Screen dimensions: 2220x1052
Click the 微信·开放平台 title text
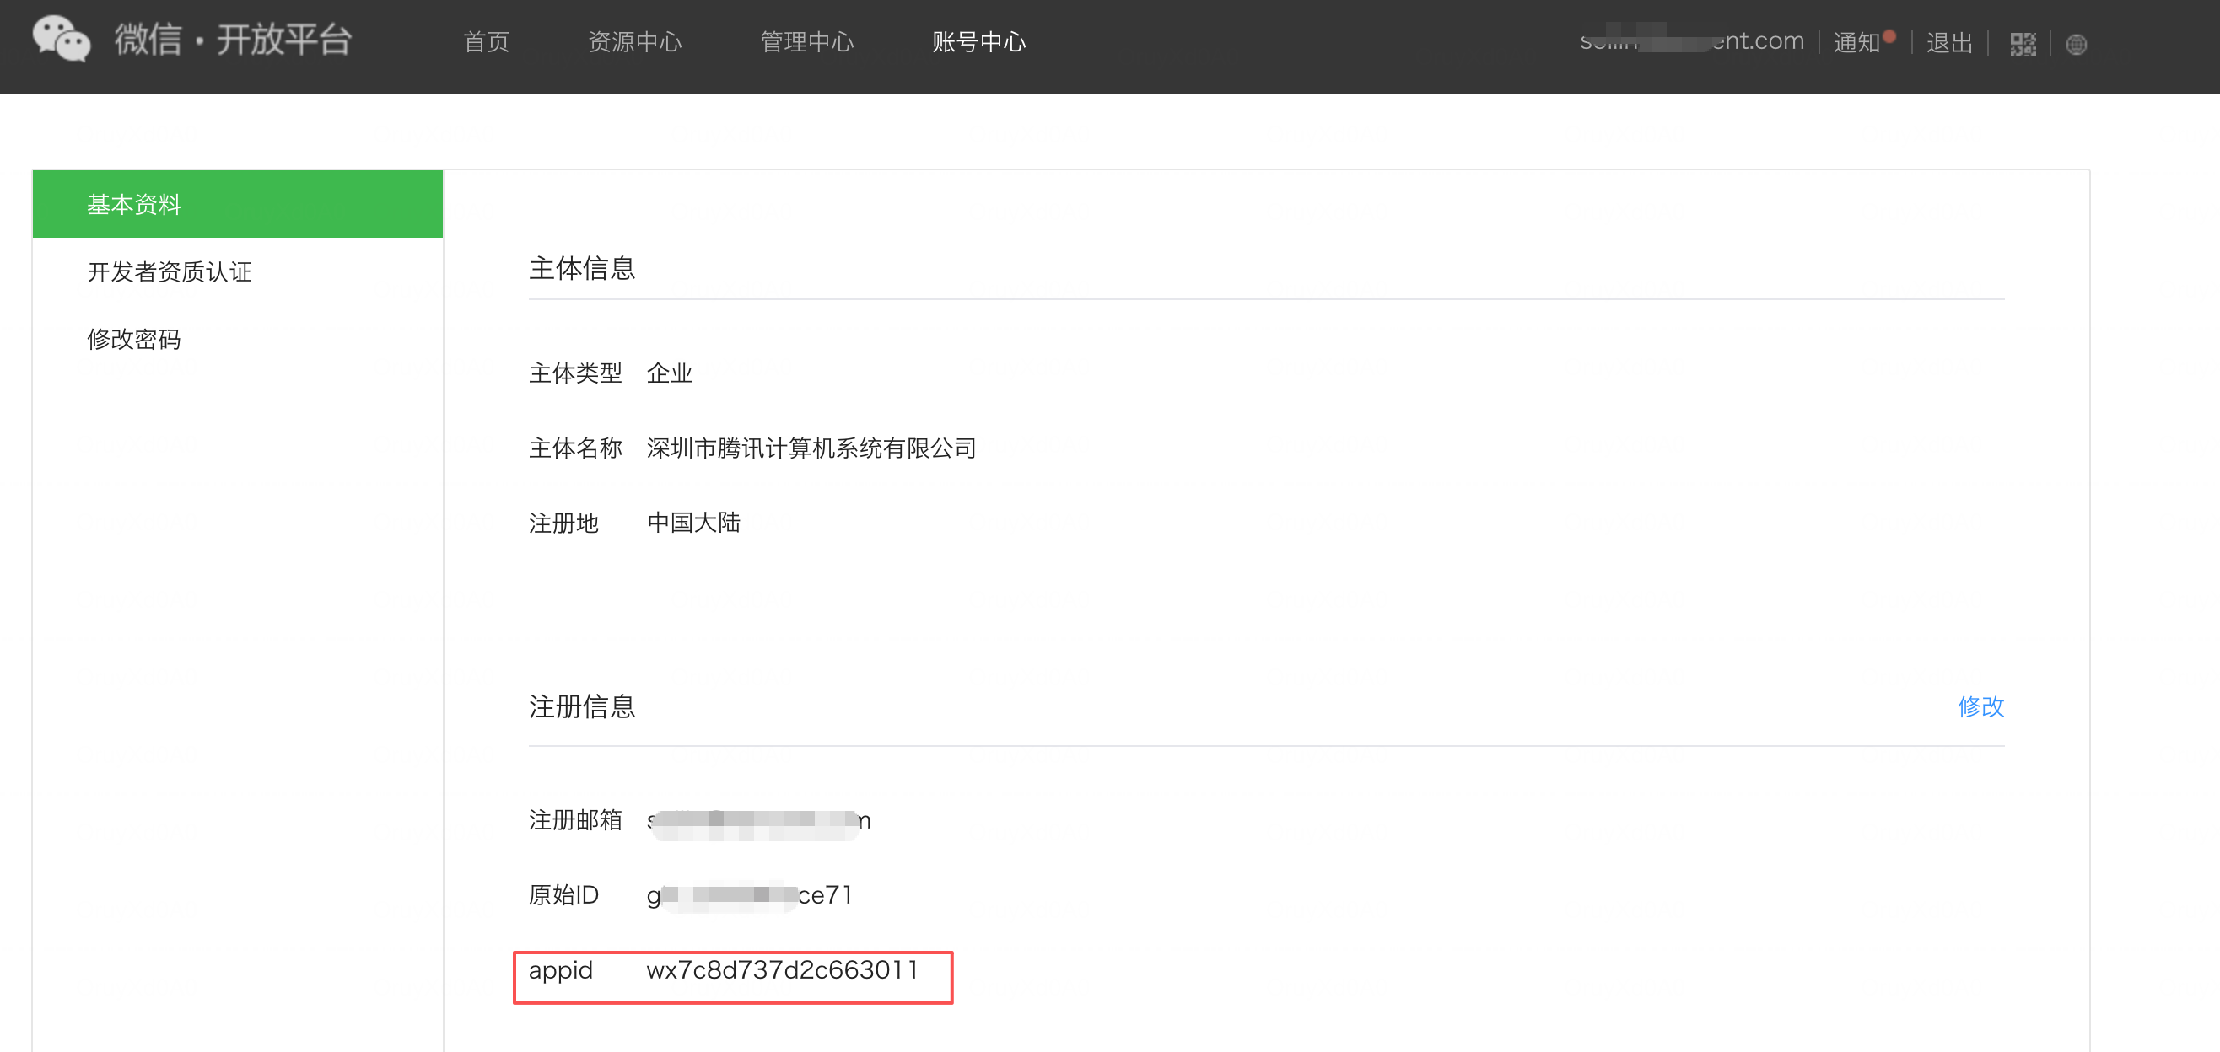[233, 40]
